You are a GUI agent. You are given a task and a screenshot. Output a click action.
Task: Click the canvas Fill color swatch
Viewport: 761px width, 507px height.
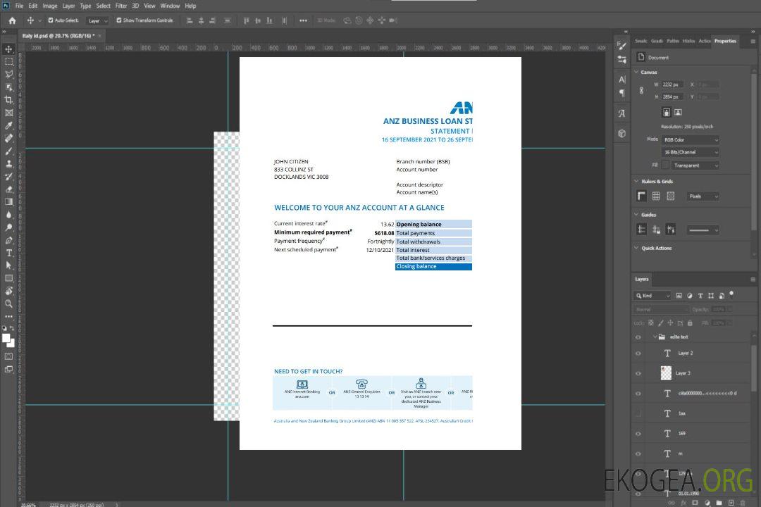click(x=665, y=165)
